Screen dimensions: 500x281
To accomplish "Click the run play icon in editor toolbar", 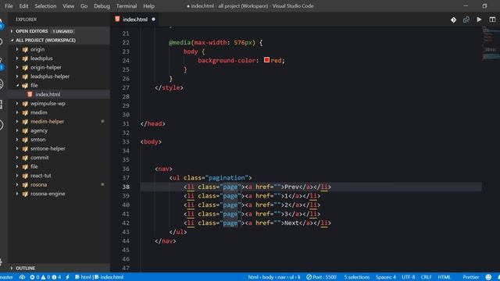I will pyautogui.click(x=479, y=20).
